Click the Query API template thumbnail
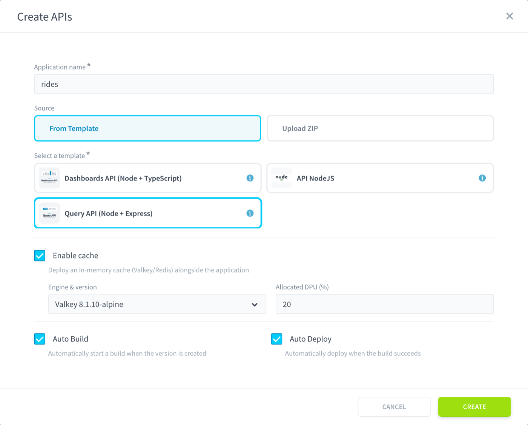Image resolution: width=528 pixels, height=425 pixels. 49,213
